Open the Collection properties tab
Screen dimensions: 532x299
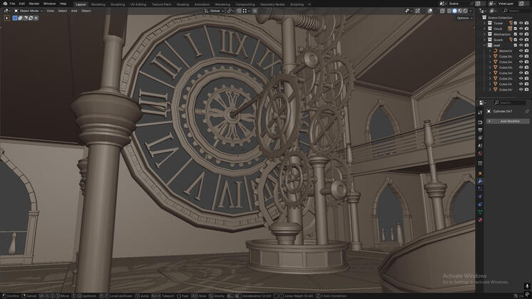(x=480, y=163)
